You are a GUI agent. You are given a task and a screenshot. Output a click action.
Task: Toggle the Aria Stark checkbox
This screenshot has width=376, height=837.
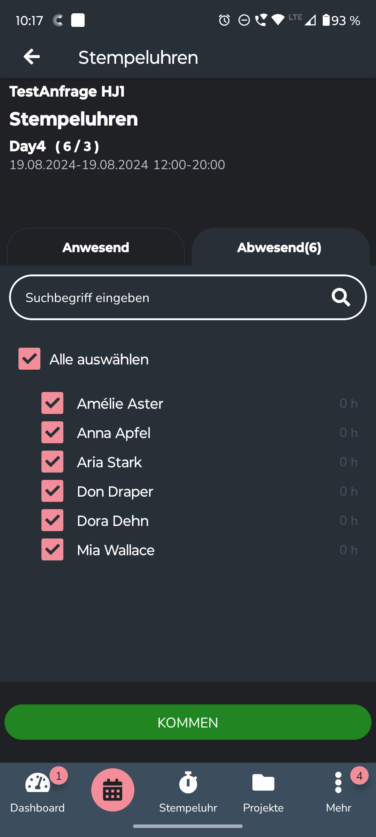click(53, 462)
